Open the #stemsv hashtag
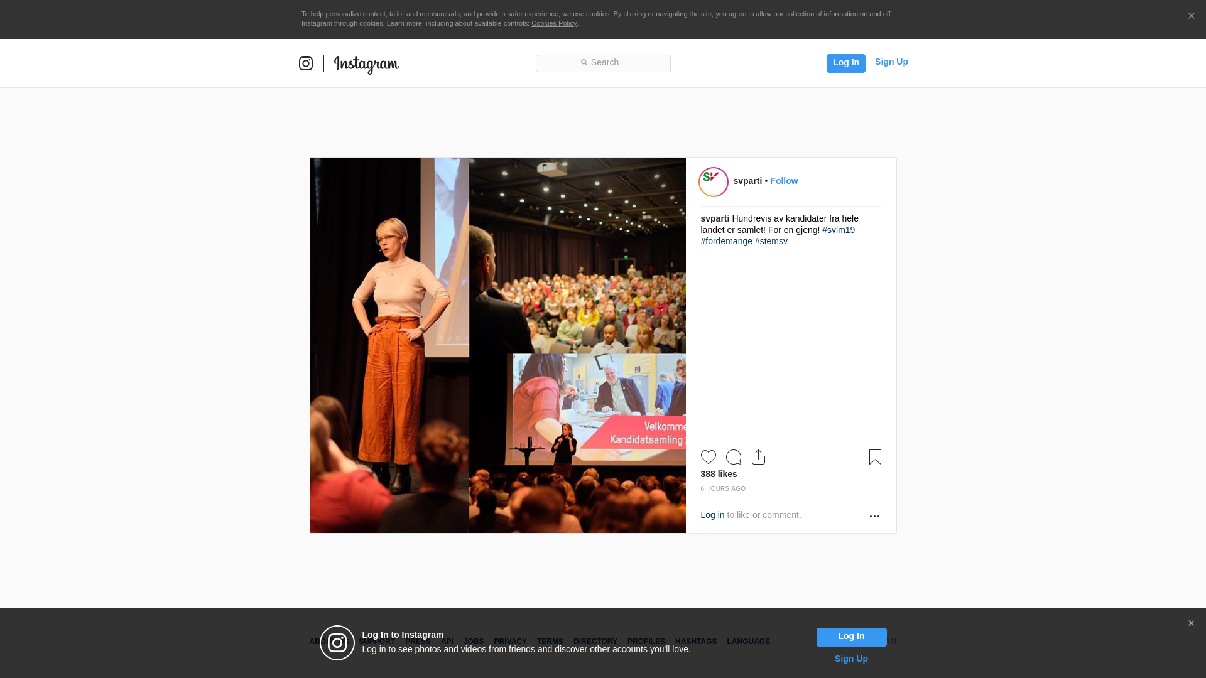Screen dimensions: 1206x678 coord(771,241)
